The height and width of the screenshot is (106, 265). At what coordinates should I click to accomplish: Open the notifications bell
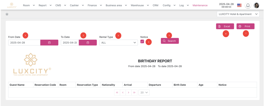pos(248,5)
